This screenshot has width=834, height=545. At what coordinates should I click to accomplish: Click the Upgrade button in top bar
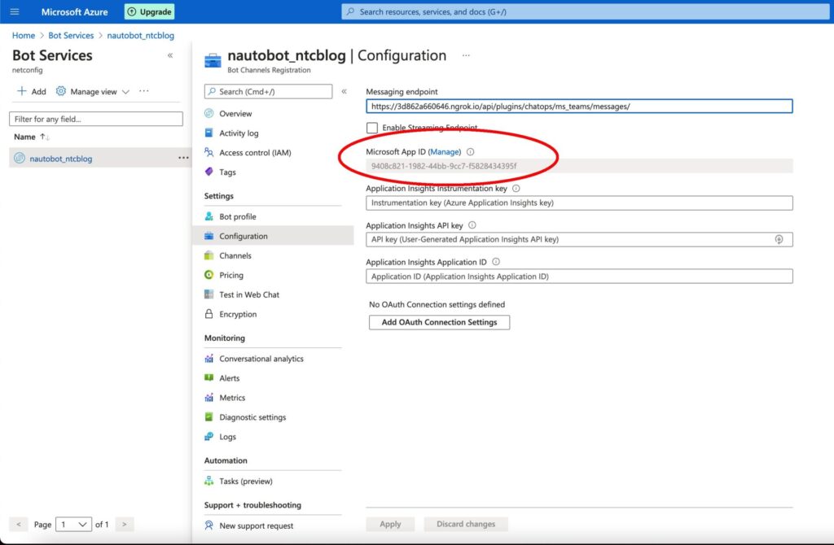[x=150, y=11]
